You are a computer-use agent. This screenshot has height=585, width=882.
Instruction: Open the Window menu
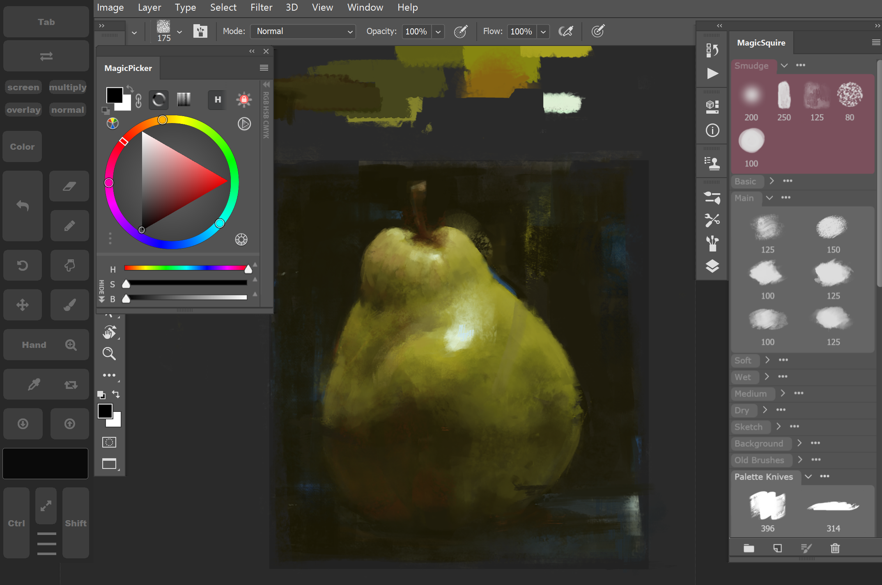[x=365, y=7]
